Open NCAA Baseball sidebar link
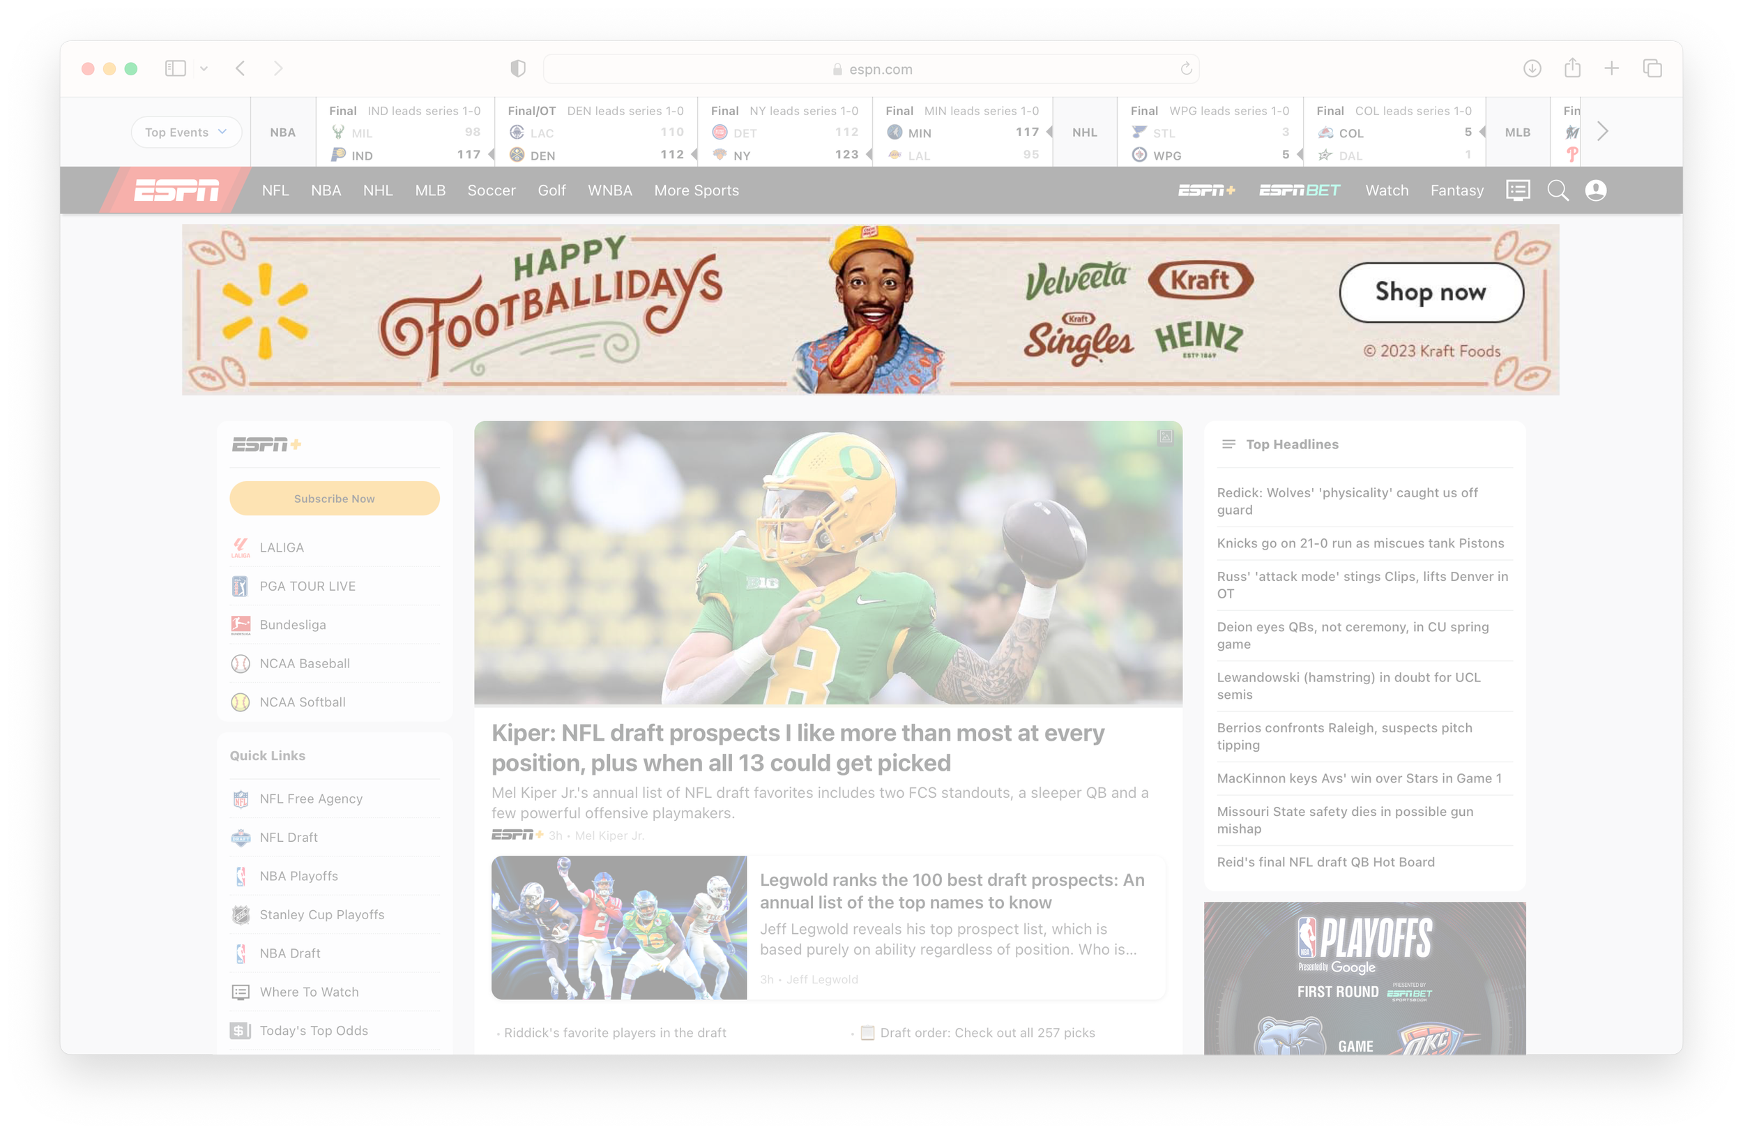1743x1134 pixels. coord(335,663)
